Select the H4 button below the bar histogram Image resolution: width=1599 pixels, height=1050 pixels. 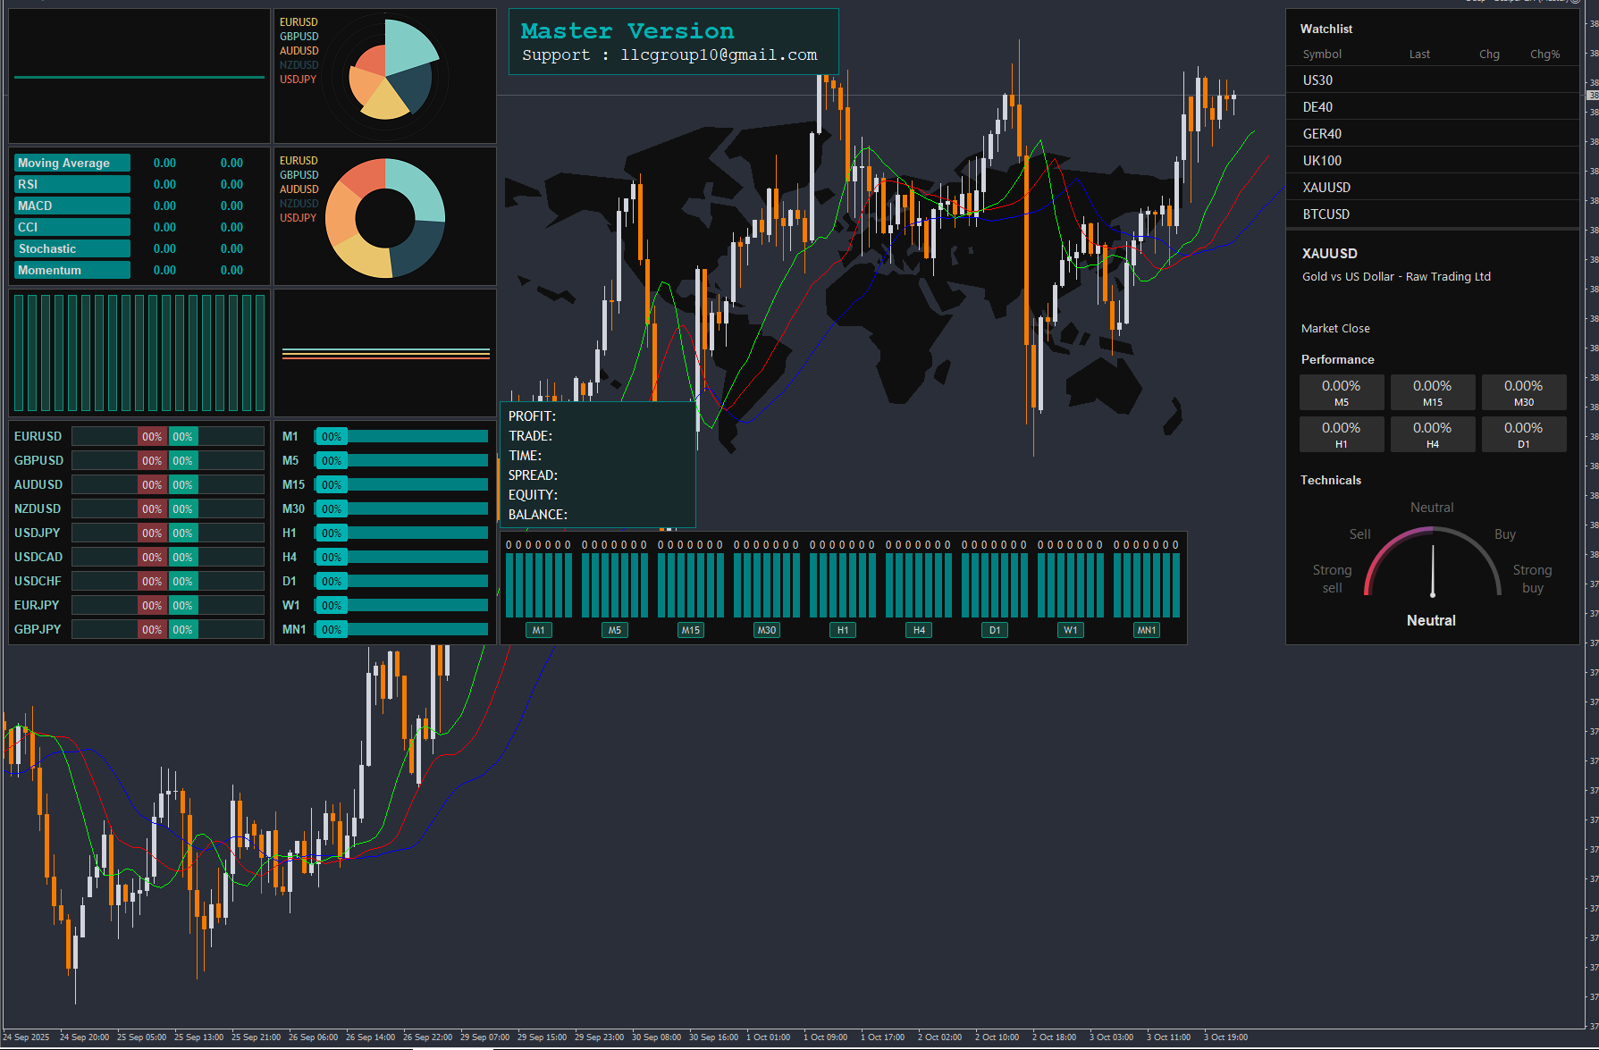click(919, 630)
